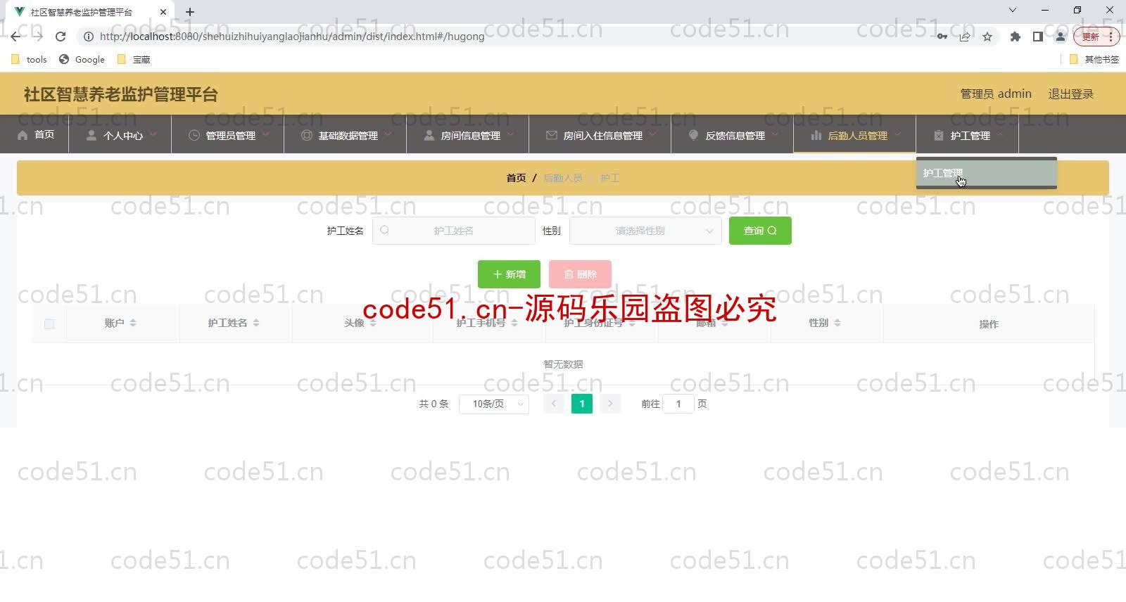1126x602 pixels.
Task: Sort by 性别 column arrows
Action: [837, 323]
